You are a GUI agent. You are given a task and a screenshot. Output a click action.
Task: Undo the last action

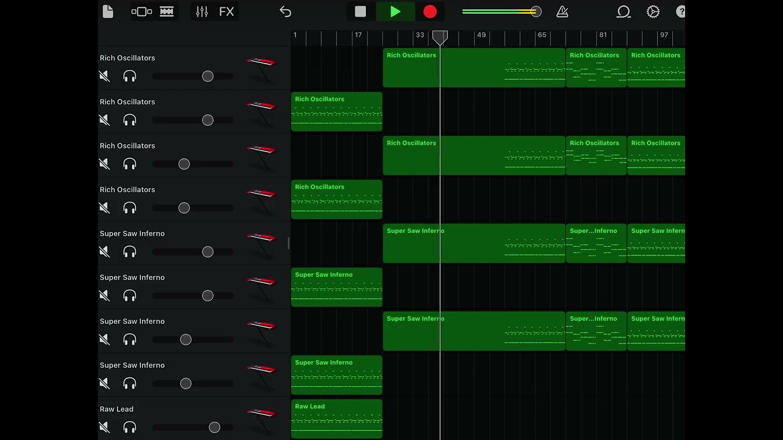click(x=285, y=12)
